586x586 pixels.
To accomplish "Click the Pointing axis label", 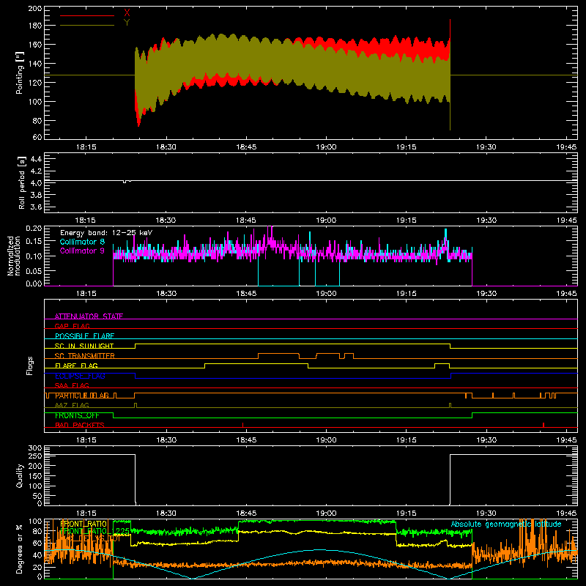I will [x=20, y=73].
